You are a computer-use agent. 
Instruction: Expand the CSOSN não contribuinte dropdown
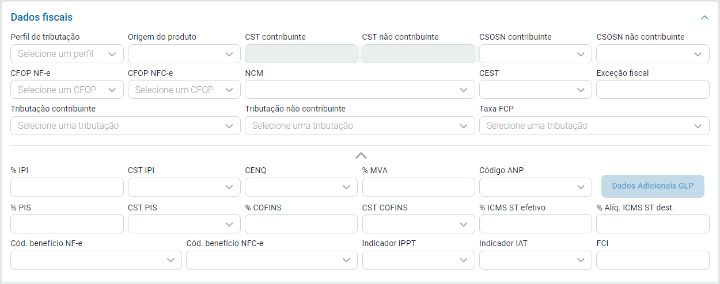pyautogui.click(x=652, y=54)
